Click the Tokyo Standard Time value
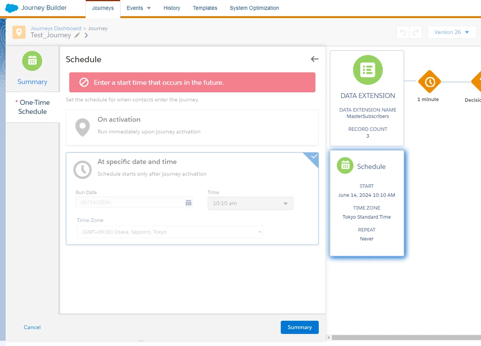The height and width of the screenshot is (346, 481). 367,217
